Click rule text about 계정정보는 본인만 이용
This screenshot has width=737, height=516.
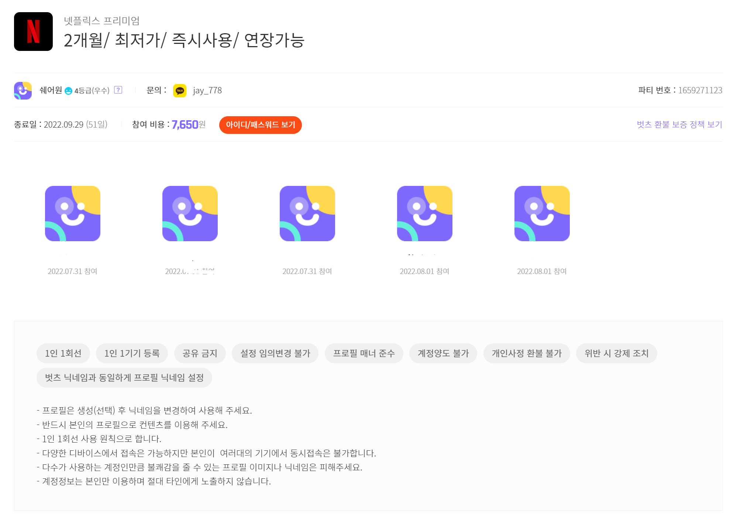tap(154, 481)
